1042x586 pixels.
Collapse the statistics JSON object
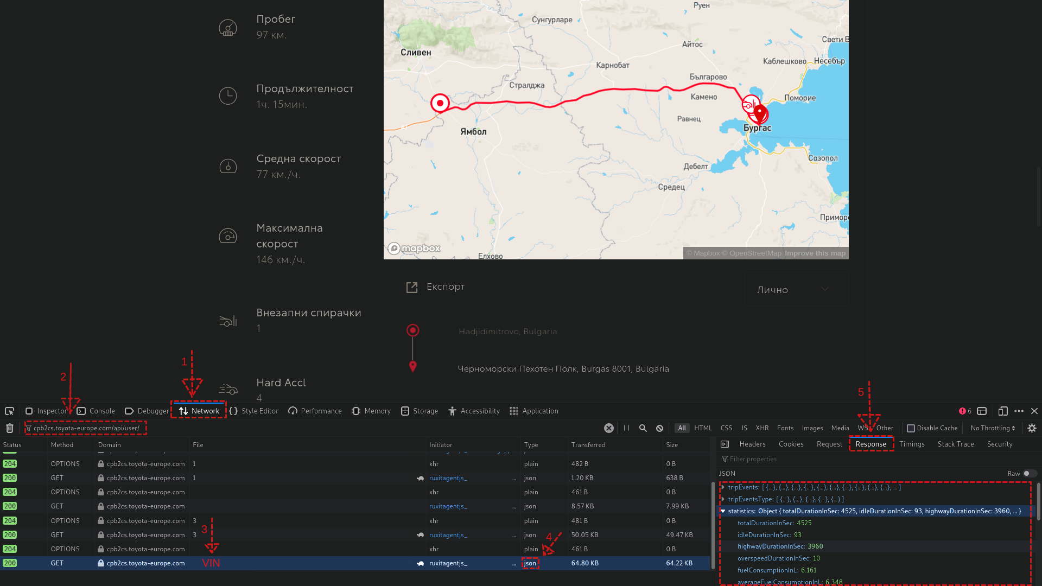coord(723,511)
